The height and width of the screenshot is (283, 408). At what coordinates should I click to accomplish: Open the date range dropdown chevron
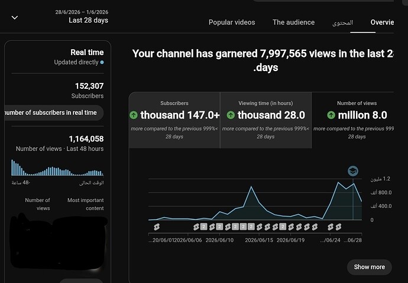pos(15,18)
